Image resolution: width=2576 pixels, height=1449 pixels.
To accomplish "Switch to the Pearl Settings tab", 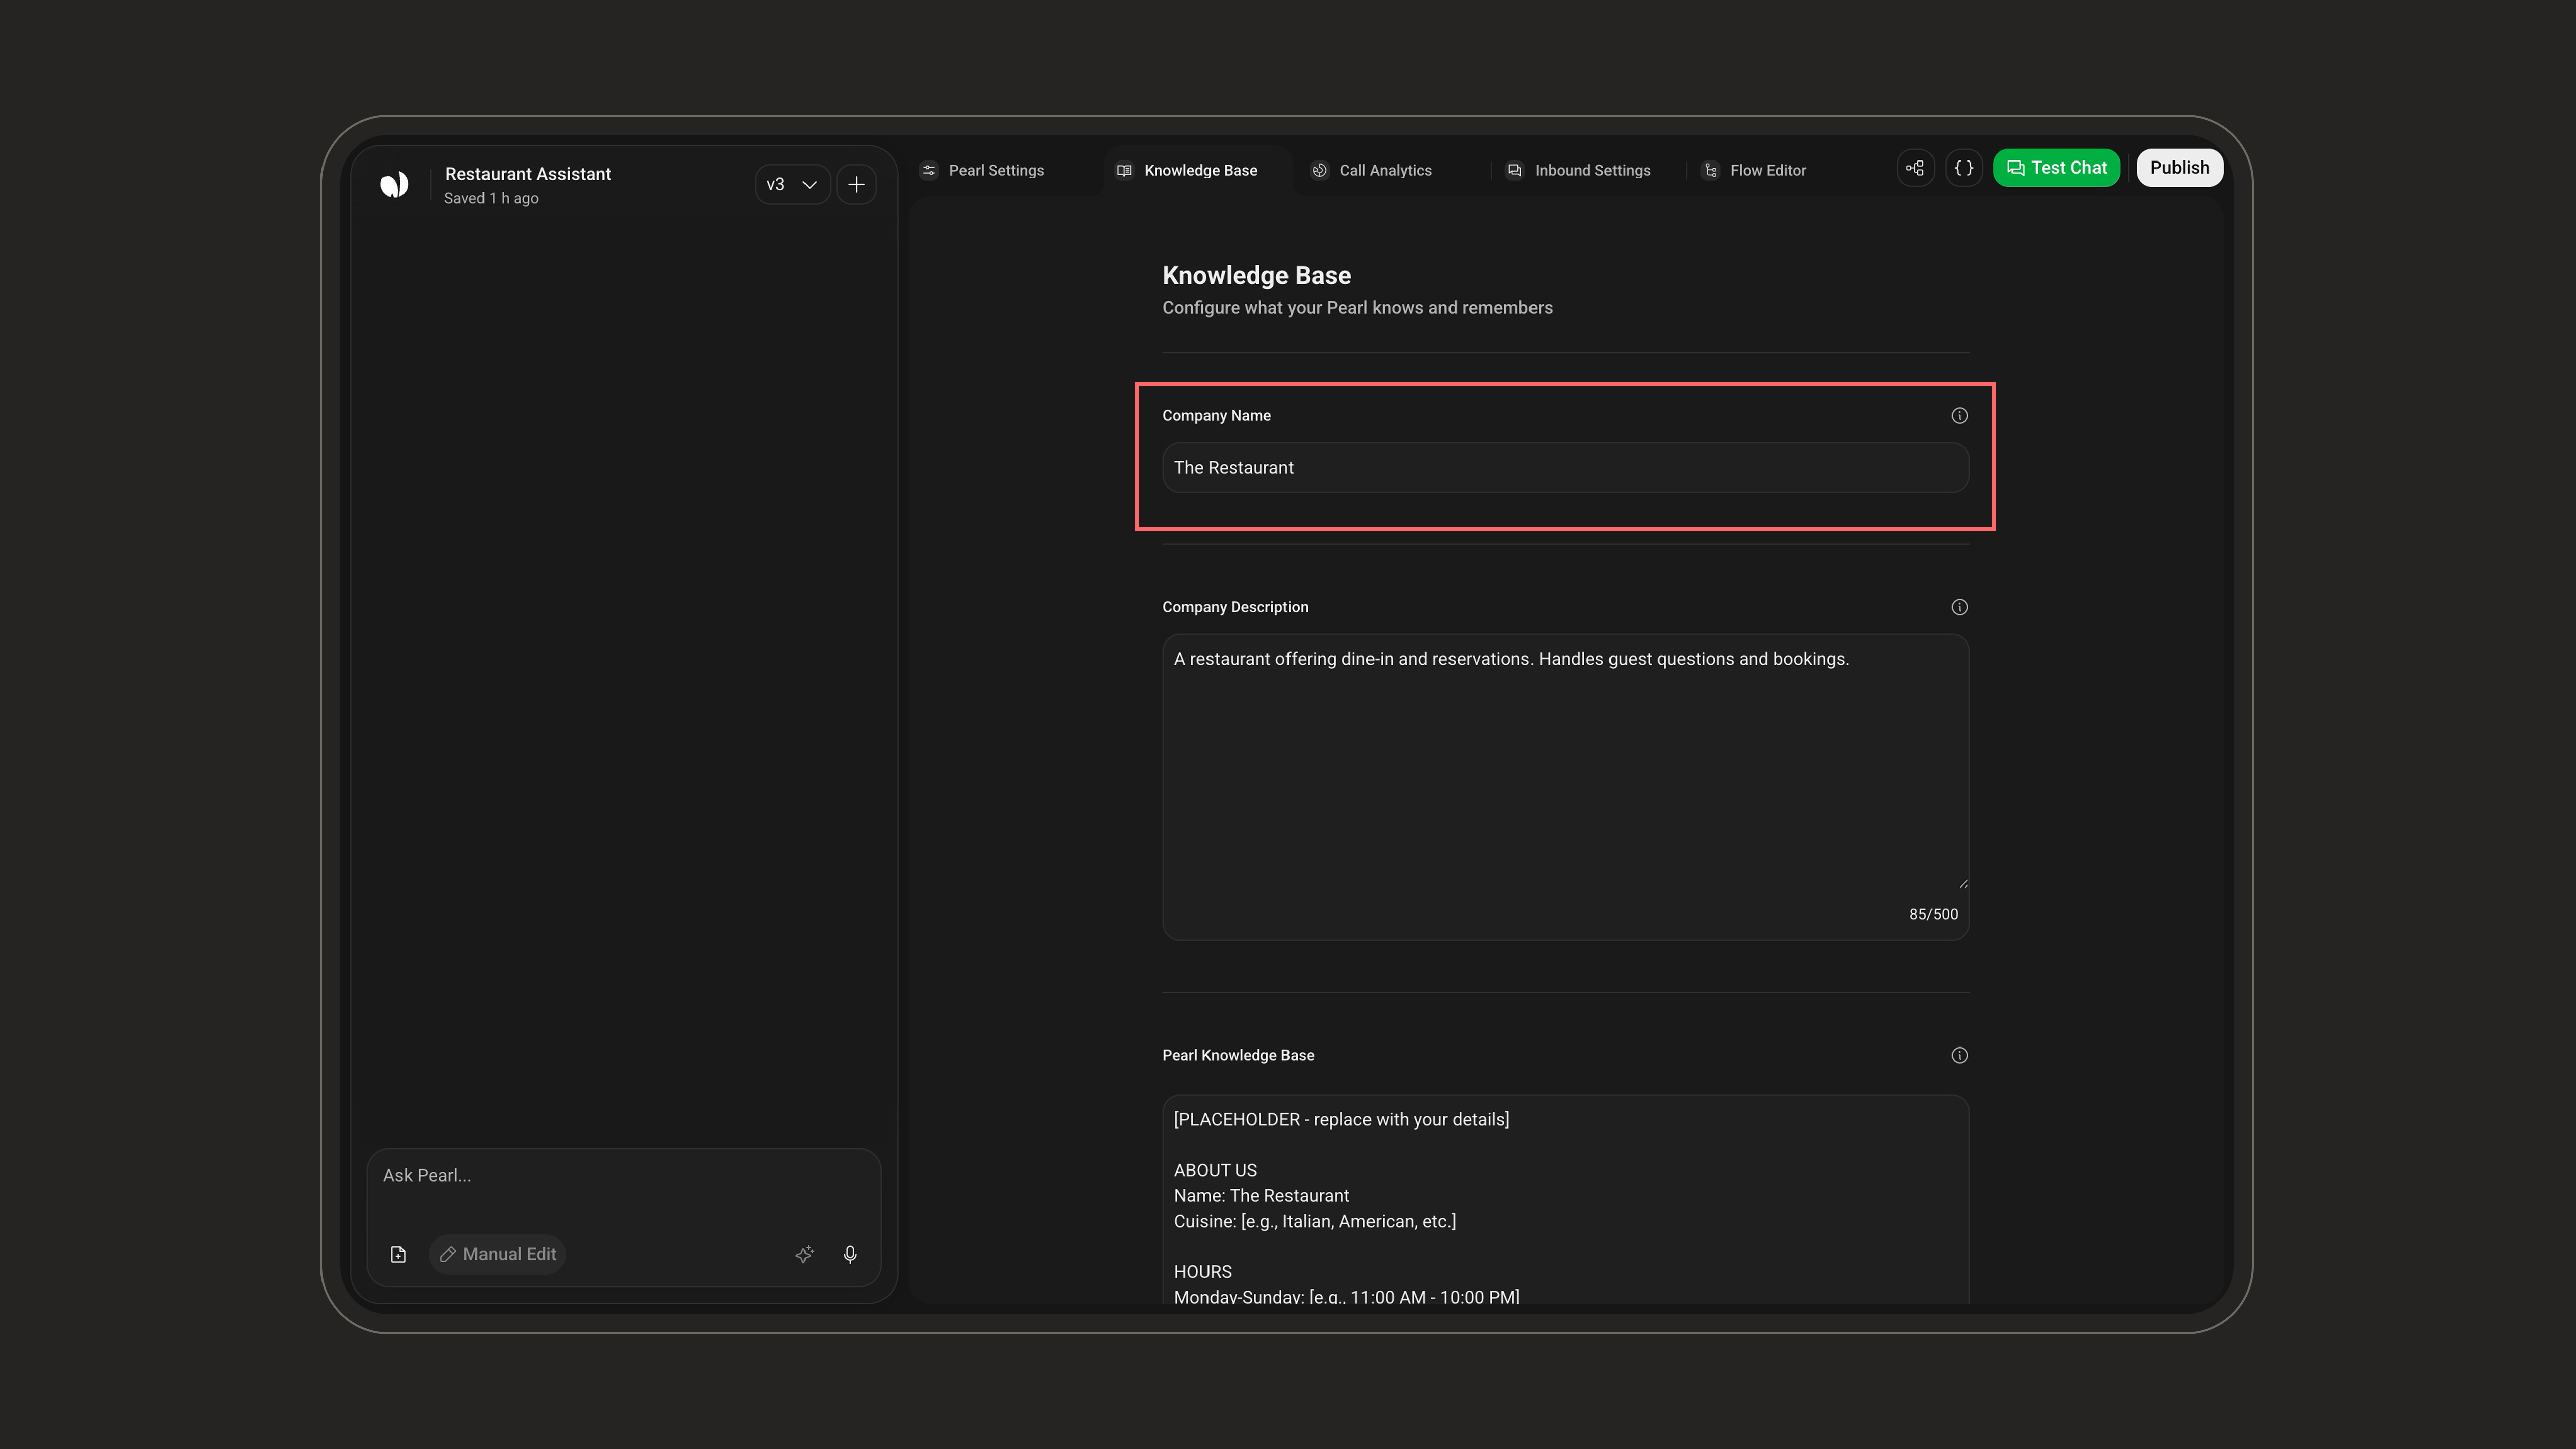I will 983,170.
